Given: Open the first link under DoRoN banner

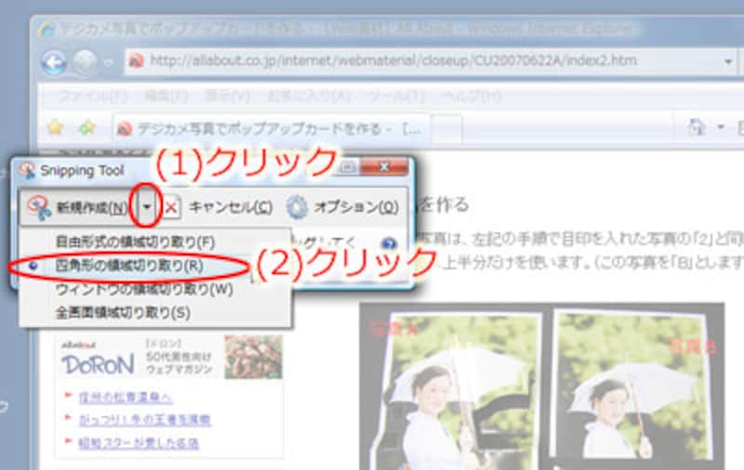Looking at the screenshot, I should click(x=125, y=397).
